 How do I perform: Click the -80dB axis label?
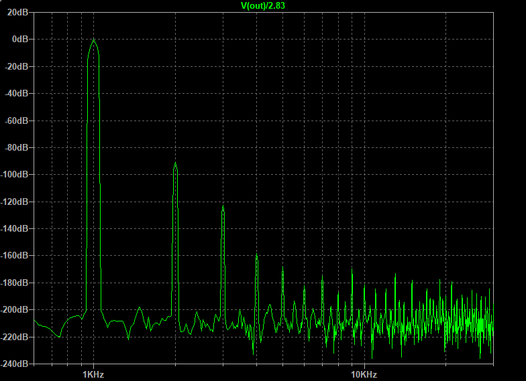click(16, 147)
